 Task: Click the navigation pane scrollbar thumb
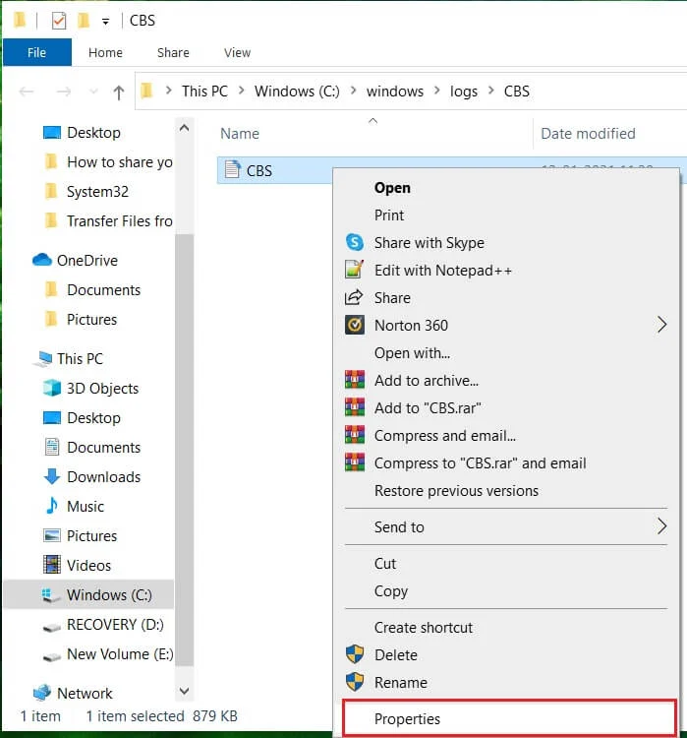(x=185, y=450)
